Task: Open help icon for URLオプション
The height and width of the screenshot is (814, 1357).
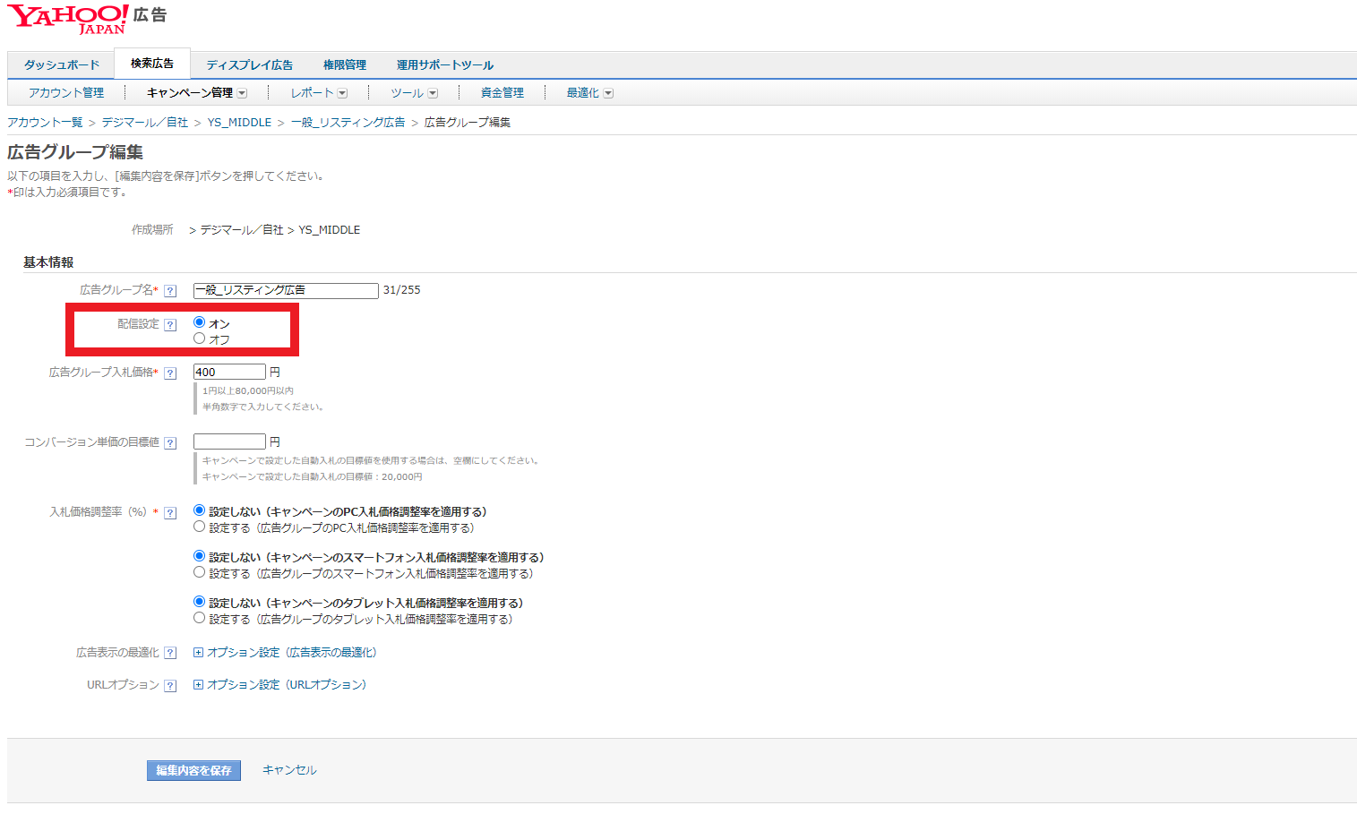Action: coord(170,686)
